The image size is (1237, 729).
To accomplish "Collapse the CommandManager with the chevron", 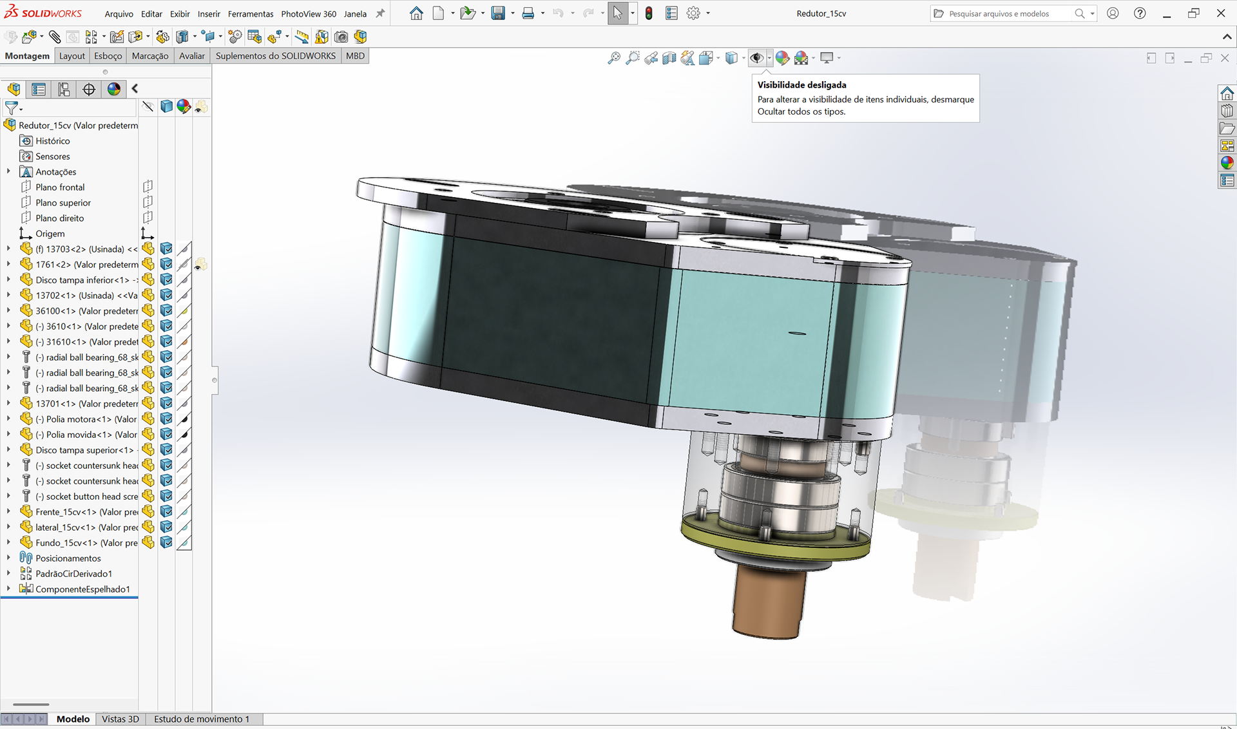I will coord(1226,37).
